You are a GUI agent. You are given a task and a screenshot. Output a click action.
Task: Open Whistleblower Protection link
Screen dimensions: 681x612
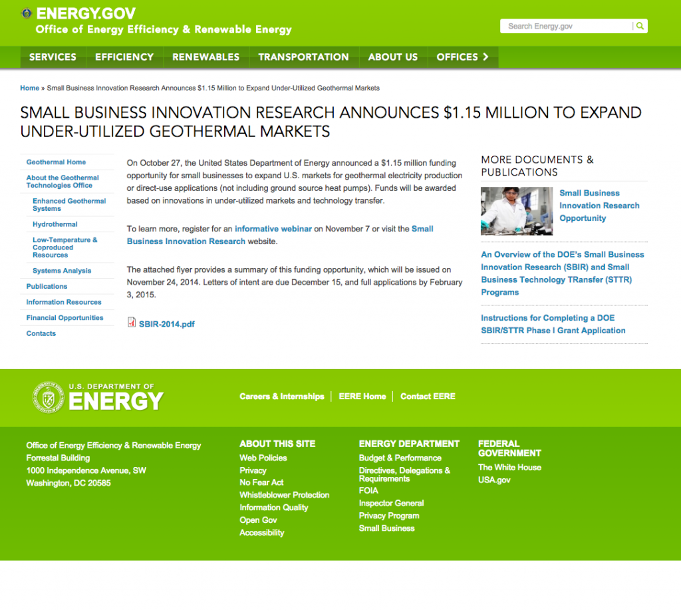pyautogui.click(x=285, y=495)
